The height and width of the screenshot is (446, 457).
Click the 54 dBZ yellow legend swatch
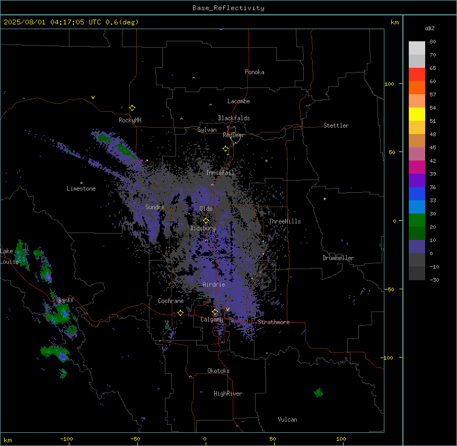(x=417, y=114)
